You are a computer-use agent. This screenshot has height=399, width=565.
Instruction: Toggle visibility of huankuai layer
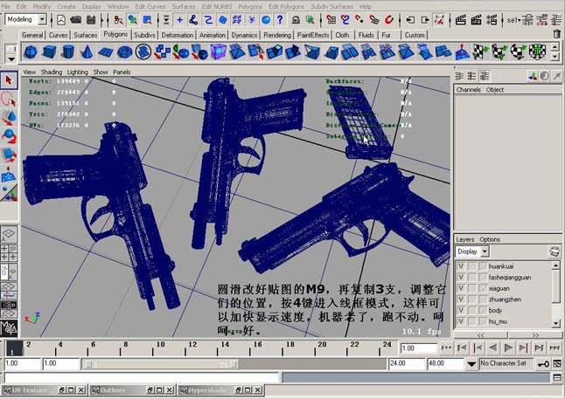[461, 266]
